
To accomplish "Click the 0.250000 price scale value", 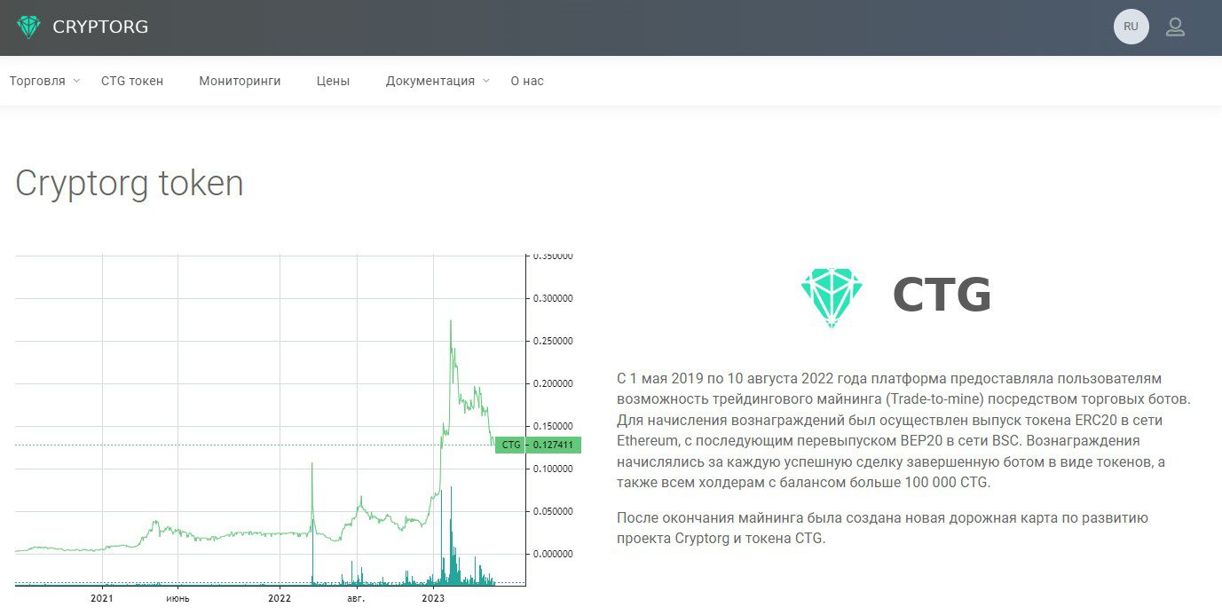I will pyautogui.click(x=552, y=341).
